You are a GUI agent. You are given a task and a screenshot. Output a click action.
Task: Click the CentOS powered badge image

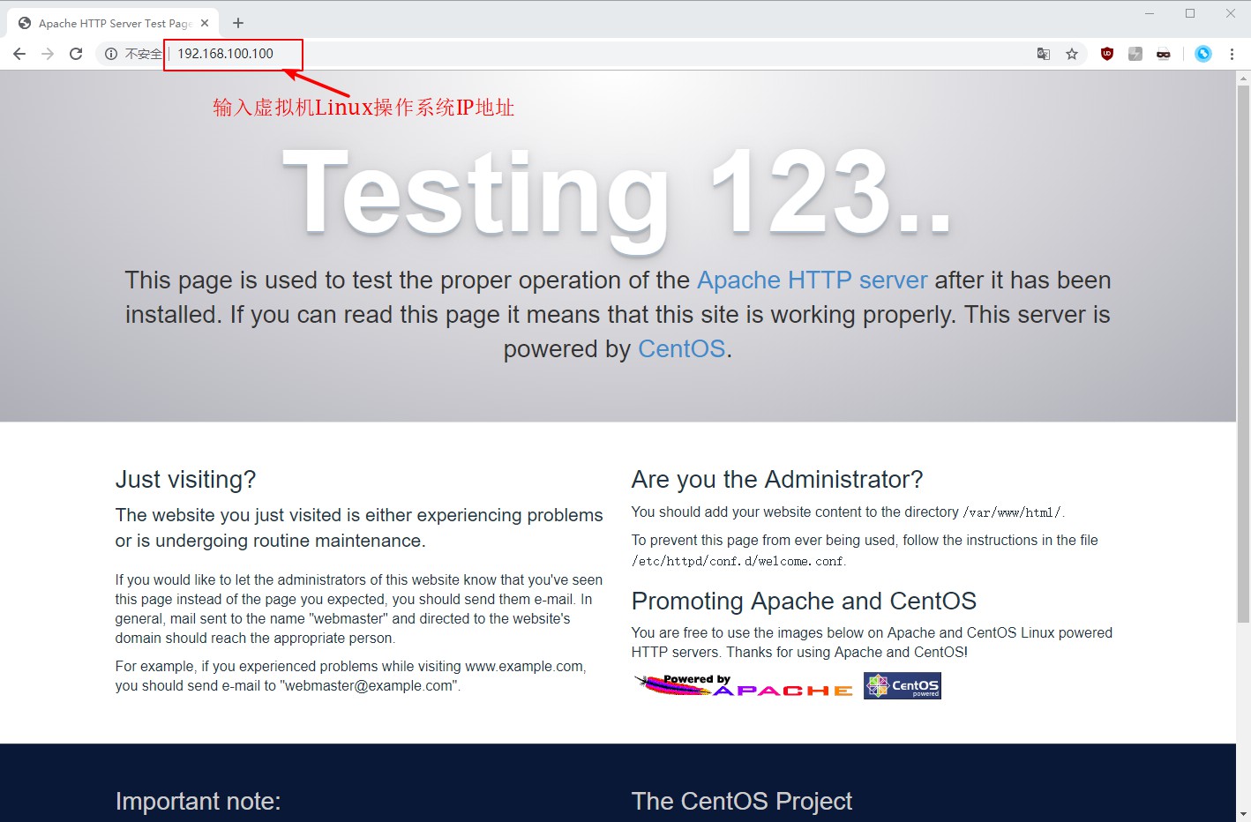pyautogui.click(x=903, y=686)
